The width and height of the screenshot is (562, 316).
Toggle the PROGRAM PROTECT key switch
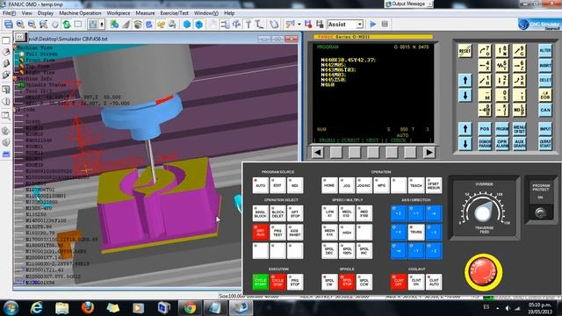540,213
